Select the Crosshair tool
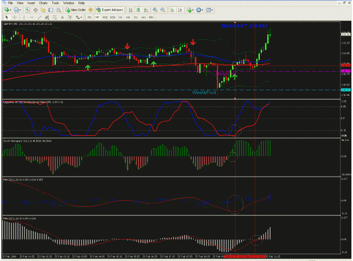353x261 pixels. [15, 17]
